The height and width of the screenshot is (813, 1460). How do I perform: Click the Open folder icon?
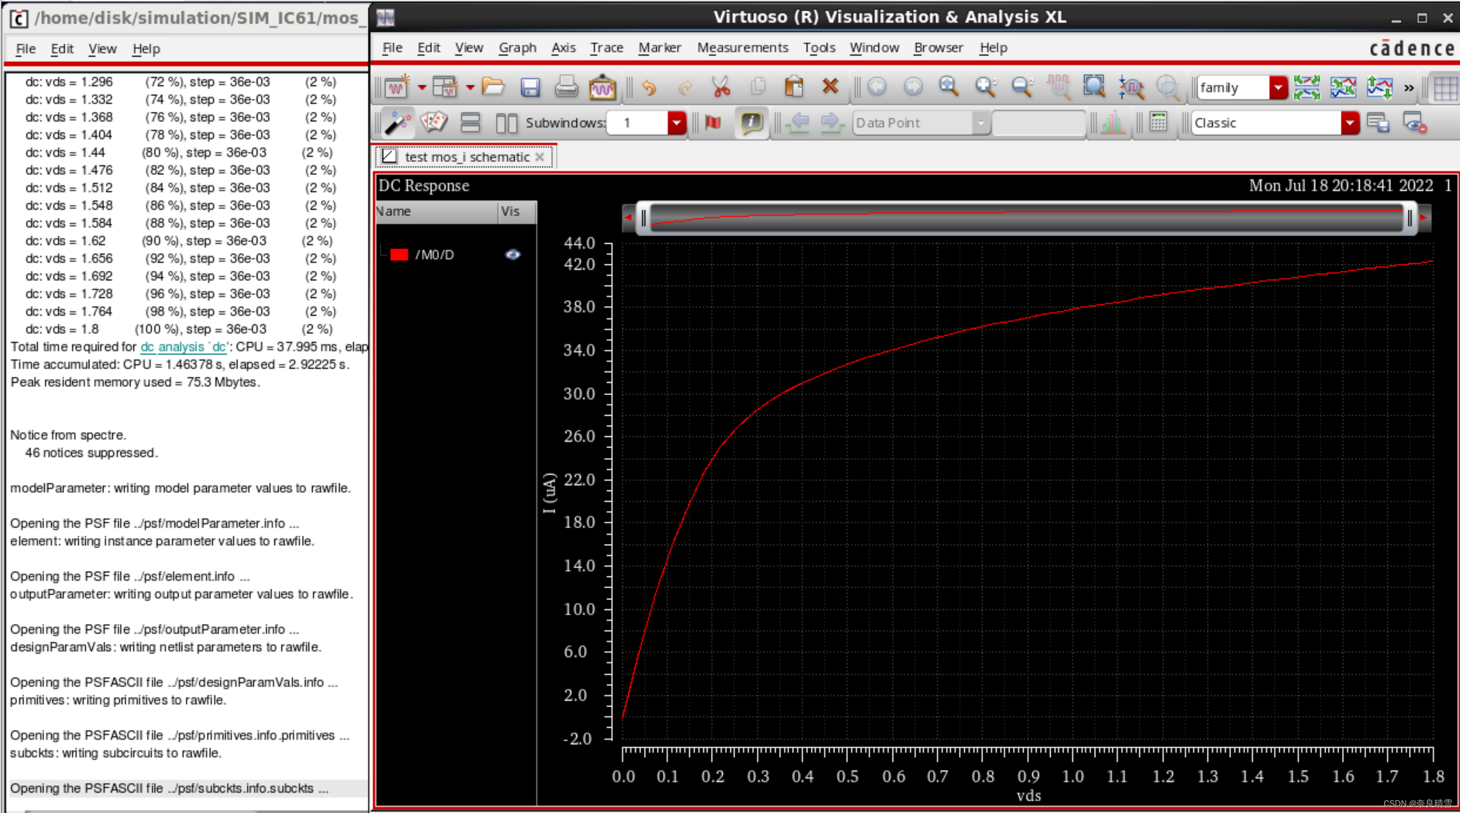click(x=493, y=87)
